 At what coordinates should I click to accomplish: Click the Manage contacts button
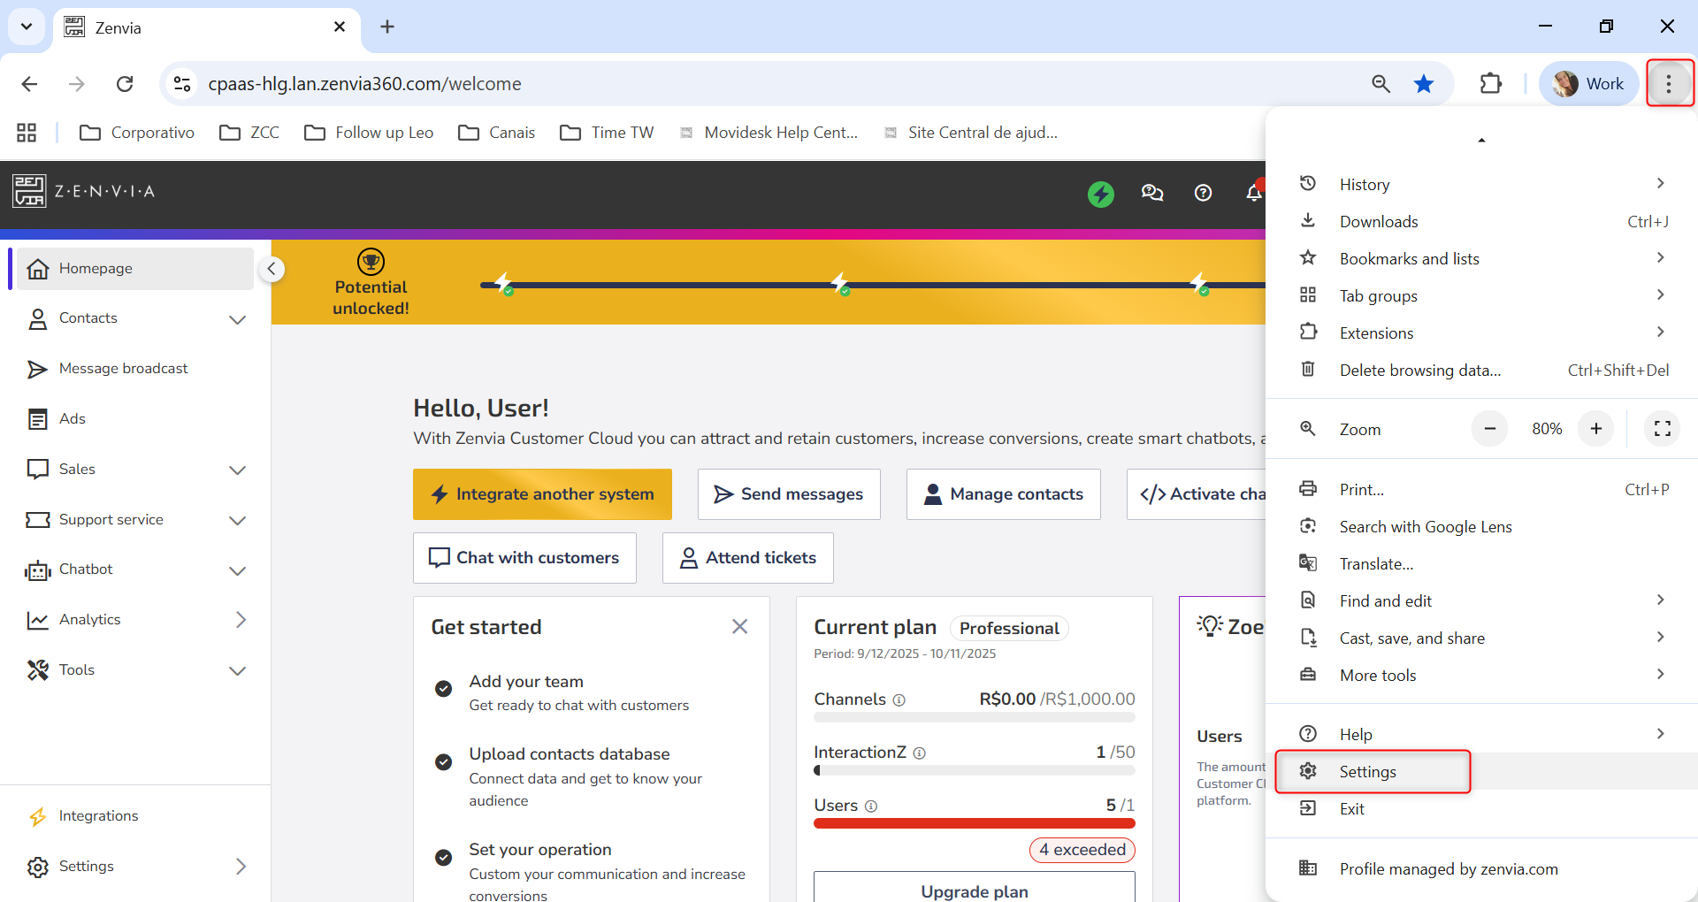[1004, 494]
